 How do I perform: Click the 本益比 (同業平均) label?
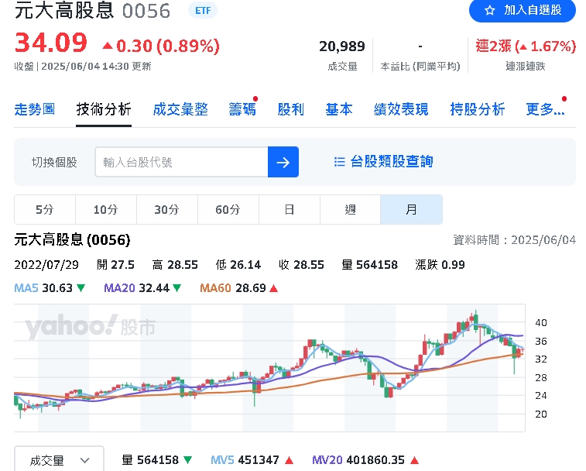click(420, 67)
